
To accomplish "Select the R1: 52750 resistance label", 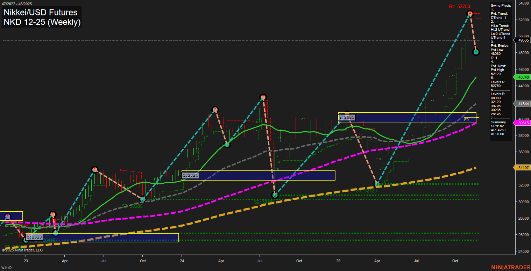I will [460, 7].
